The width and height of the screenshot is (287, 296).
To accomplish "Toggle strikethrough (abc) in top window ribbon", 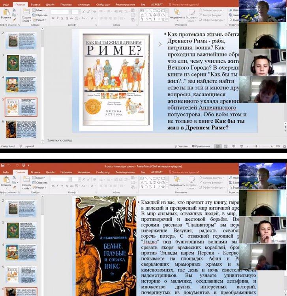I will click(71, 18).
